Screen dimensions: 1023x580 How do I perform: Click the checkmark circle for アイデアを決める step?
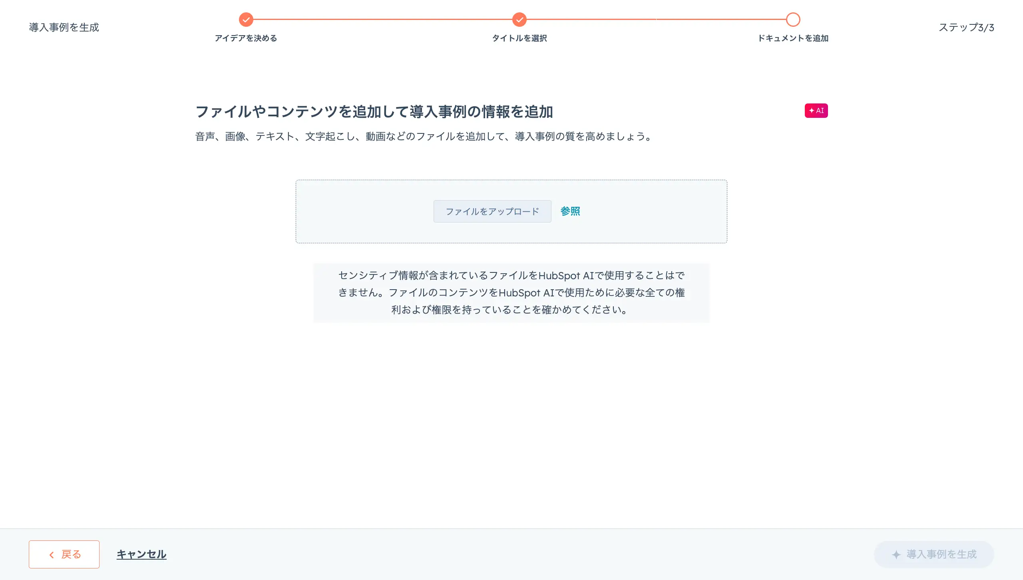[x=246, y=19]
